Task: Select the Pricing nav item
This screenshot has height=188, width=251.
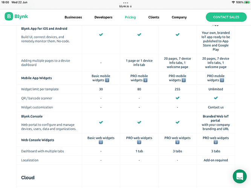Action: [130, 17]
